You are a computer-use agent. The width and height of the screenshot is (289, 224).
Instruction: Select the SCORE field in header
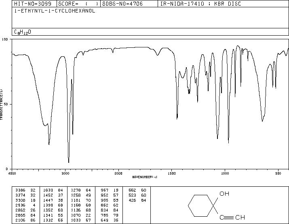tap(78, 4)
